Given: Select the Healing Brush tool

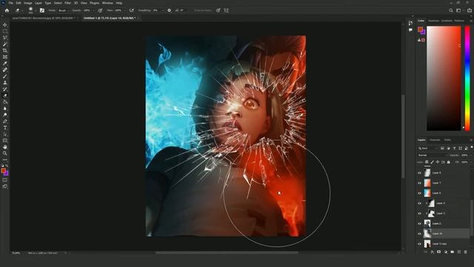Looking at the screenshot, I should (5, 70).
